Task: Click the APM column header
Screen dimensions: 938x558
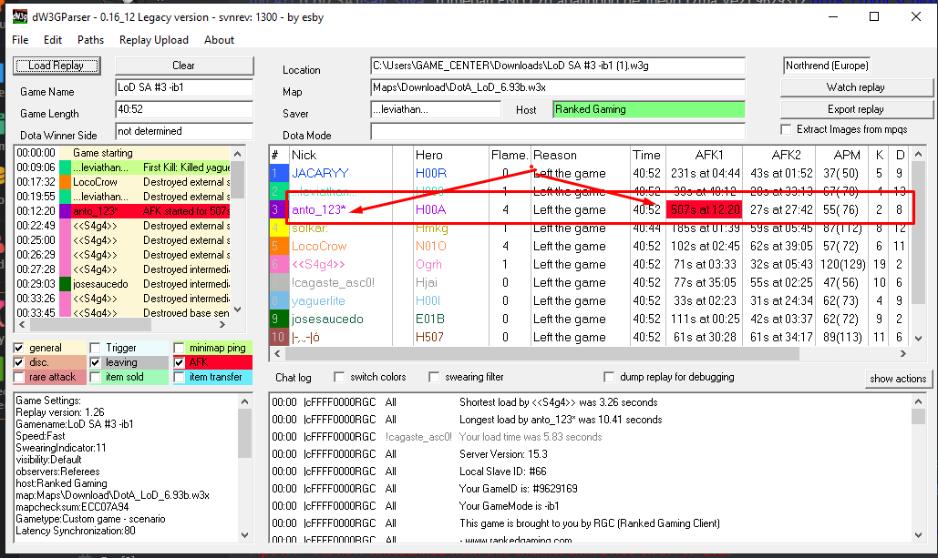Action: (x=847, y=155)
